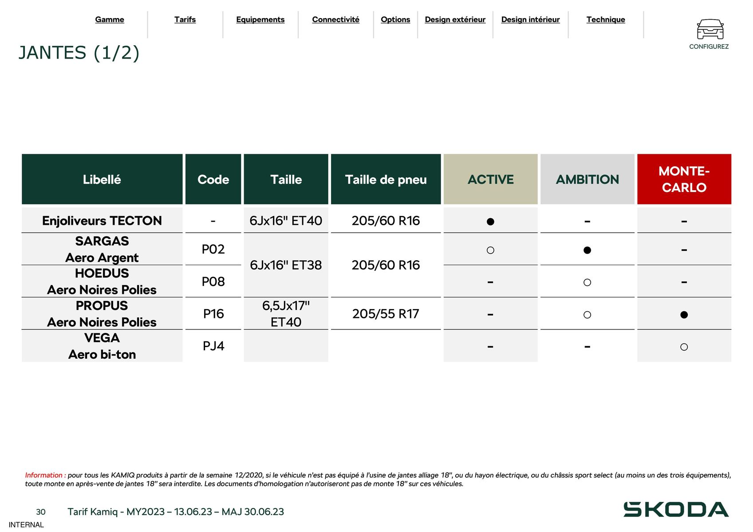Open the Gamme navigation tab

pos(110,20)
